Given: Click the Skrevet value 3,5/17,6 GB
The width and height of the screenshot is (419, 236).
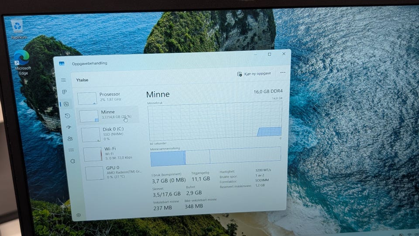Looking at the screenshot, I should [x=166, y=194].
